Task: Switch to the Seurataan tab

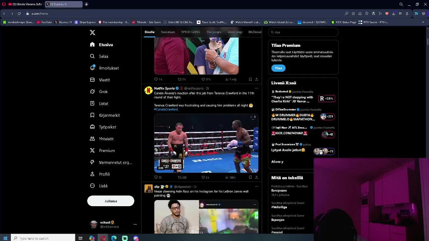Action: coord(168,32)
